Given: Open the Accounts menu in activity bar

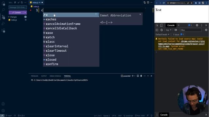Looking at the screenshot, I should click(3, 104).
